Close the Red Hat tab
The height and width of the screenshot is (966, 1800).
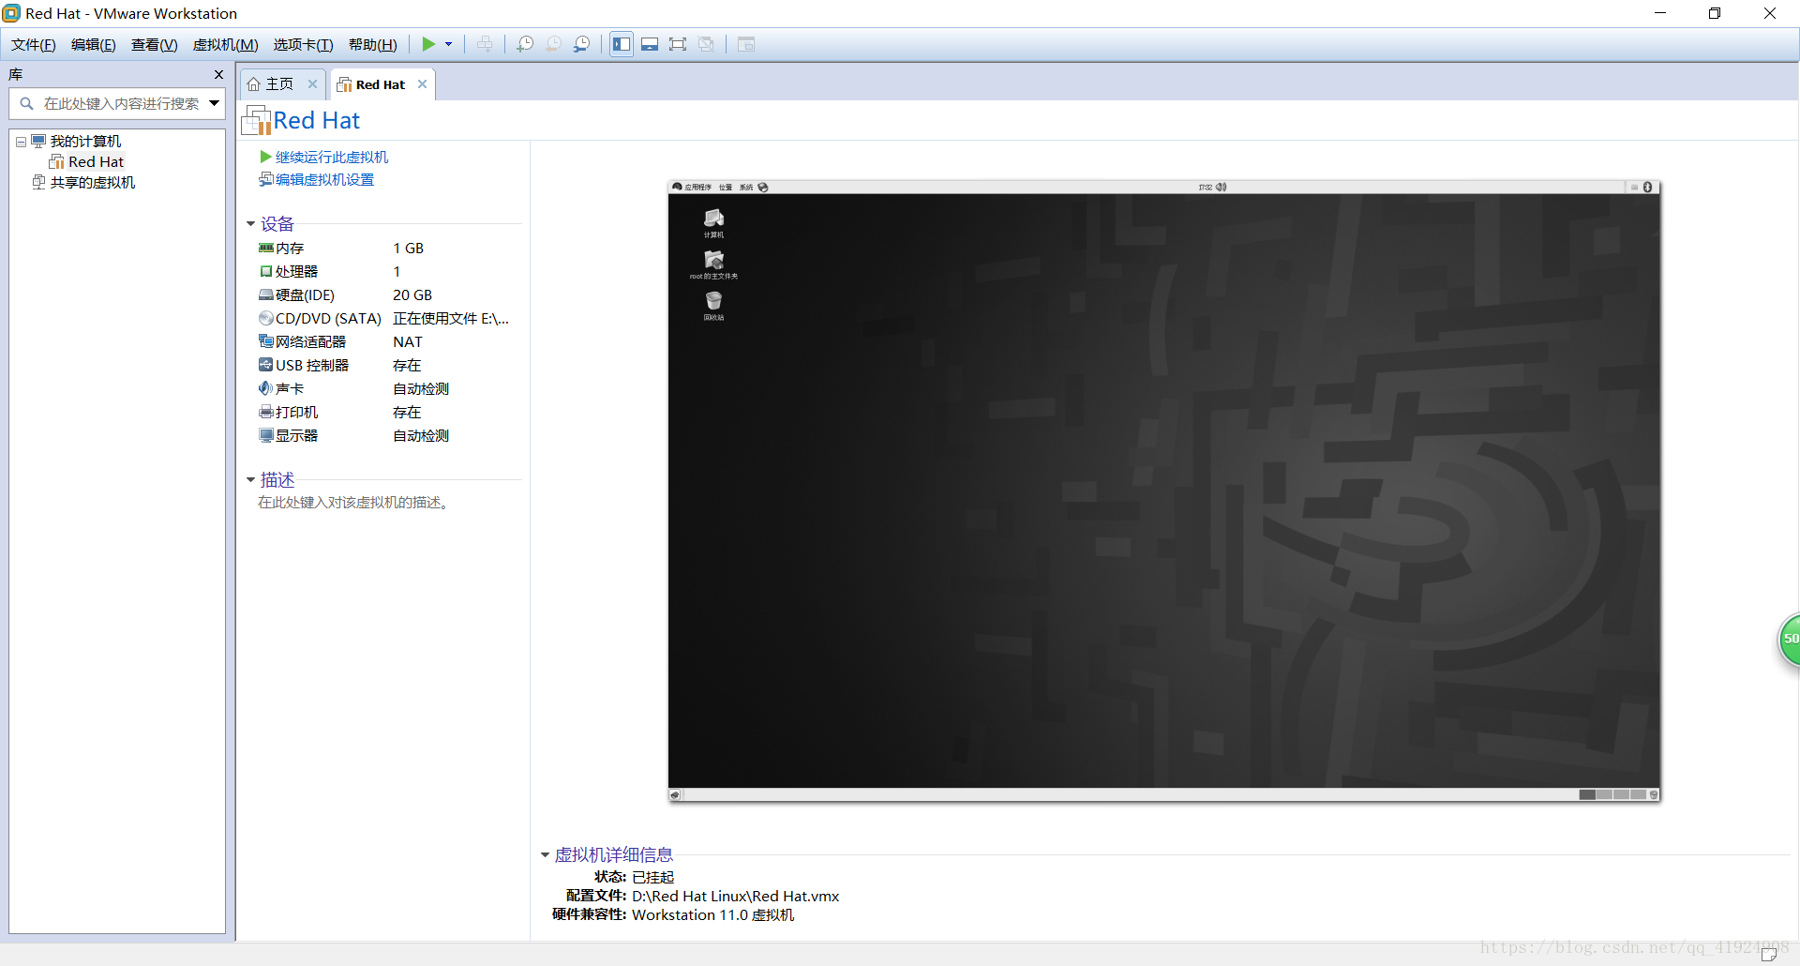(x=423, y=84)
